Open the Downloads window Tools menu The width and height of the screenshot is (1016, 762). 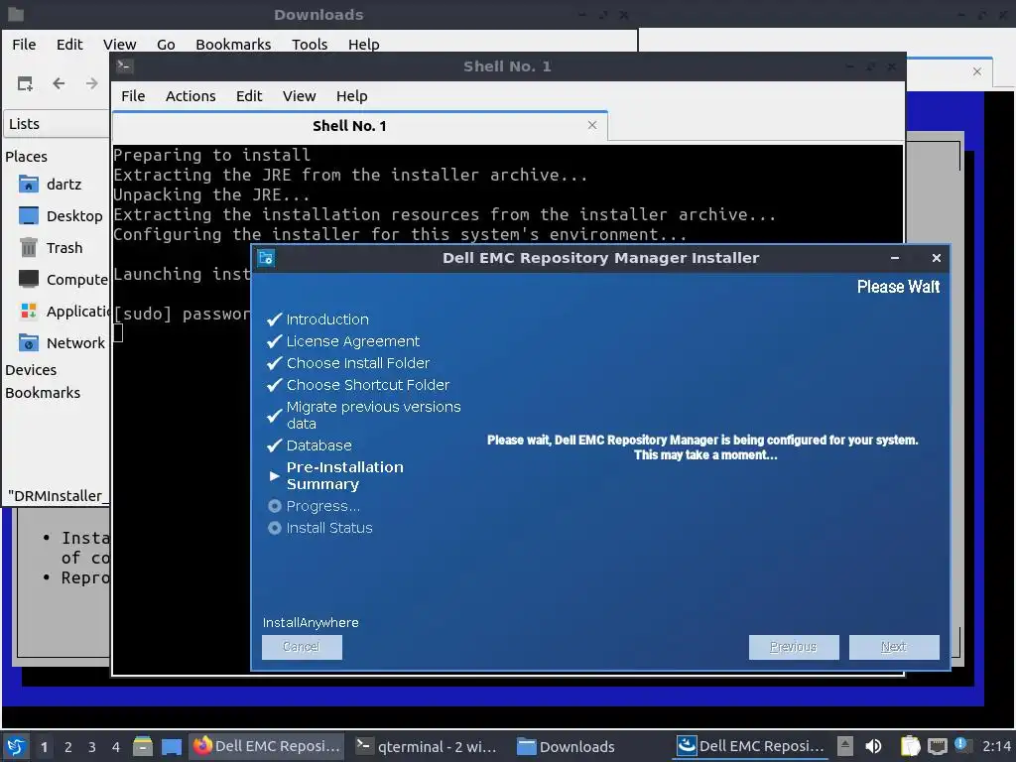[310, 45]
